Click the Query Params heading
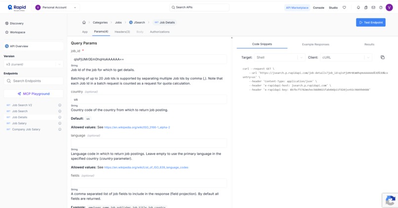Image resolution: width=398 pixels, height=208 pixels. [x=84, y=43]
